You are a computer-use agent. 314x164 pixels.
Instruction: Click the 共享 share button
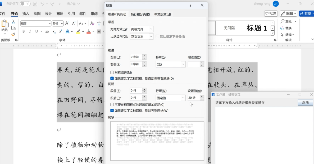click(306, 14)
